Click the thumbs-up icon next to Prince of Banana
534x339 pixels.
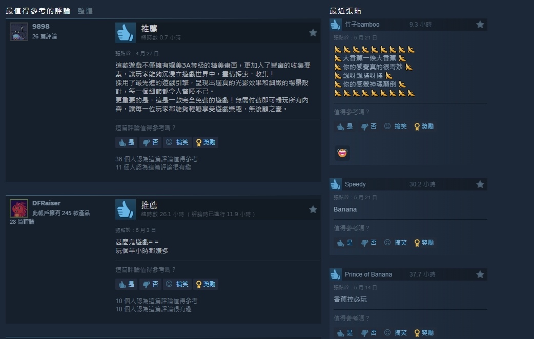pyautogui.click(x=336, y=274)
